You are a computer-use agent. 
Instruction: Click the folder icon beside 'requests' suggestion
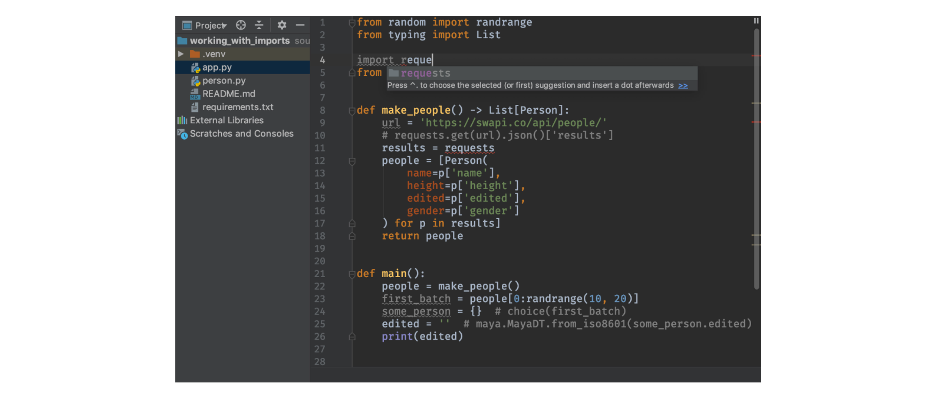pyautogui.click(x=394, y=73)
